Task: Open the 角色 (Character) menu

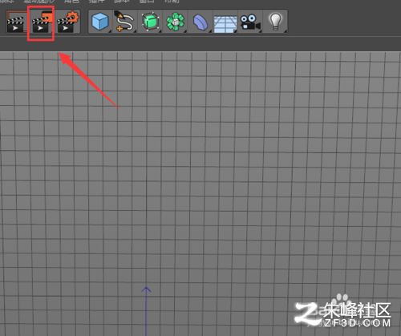Action: (71, 2)
